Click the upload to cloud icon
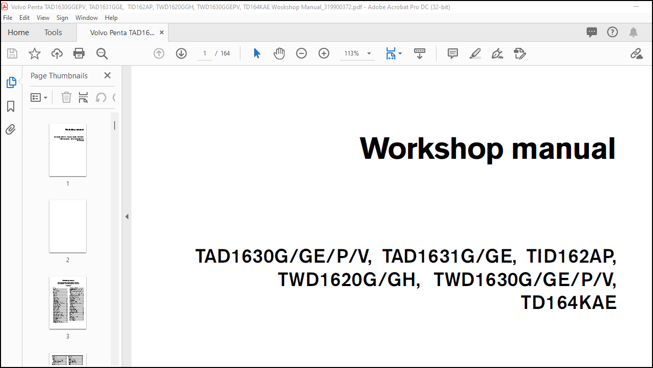653x368 pixels. tap(57, 53)
